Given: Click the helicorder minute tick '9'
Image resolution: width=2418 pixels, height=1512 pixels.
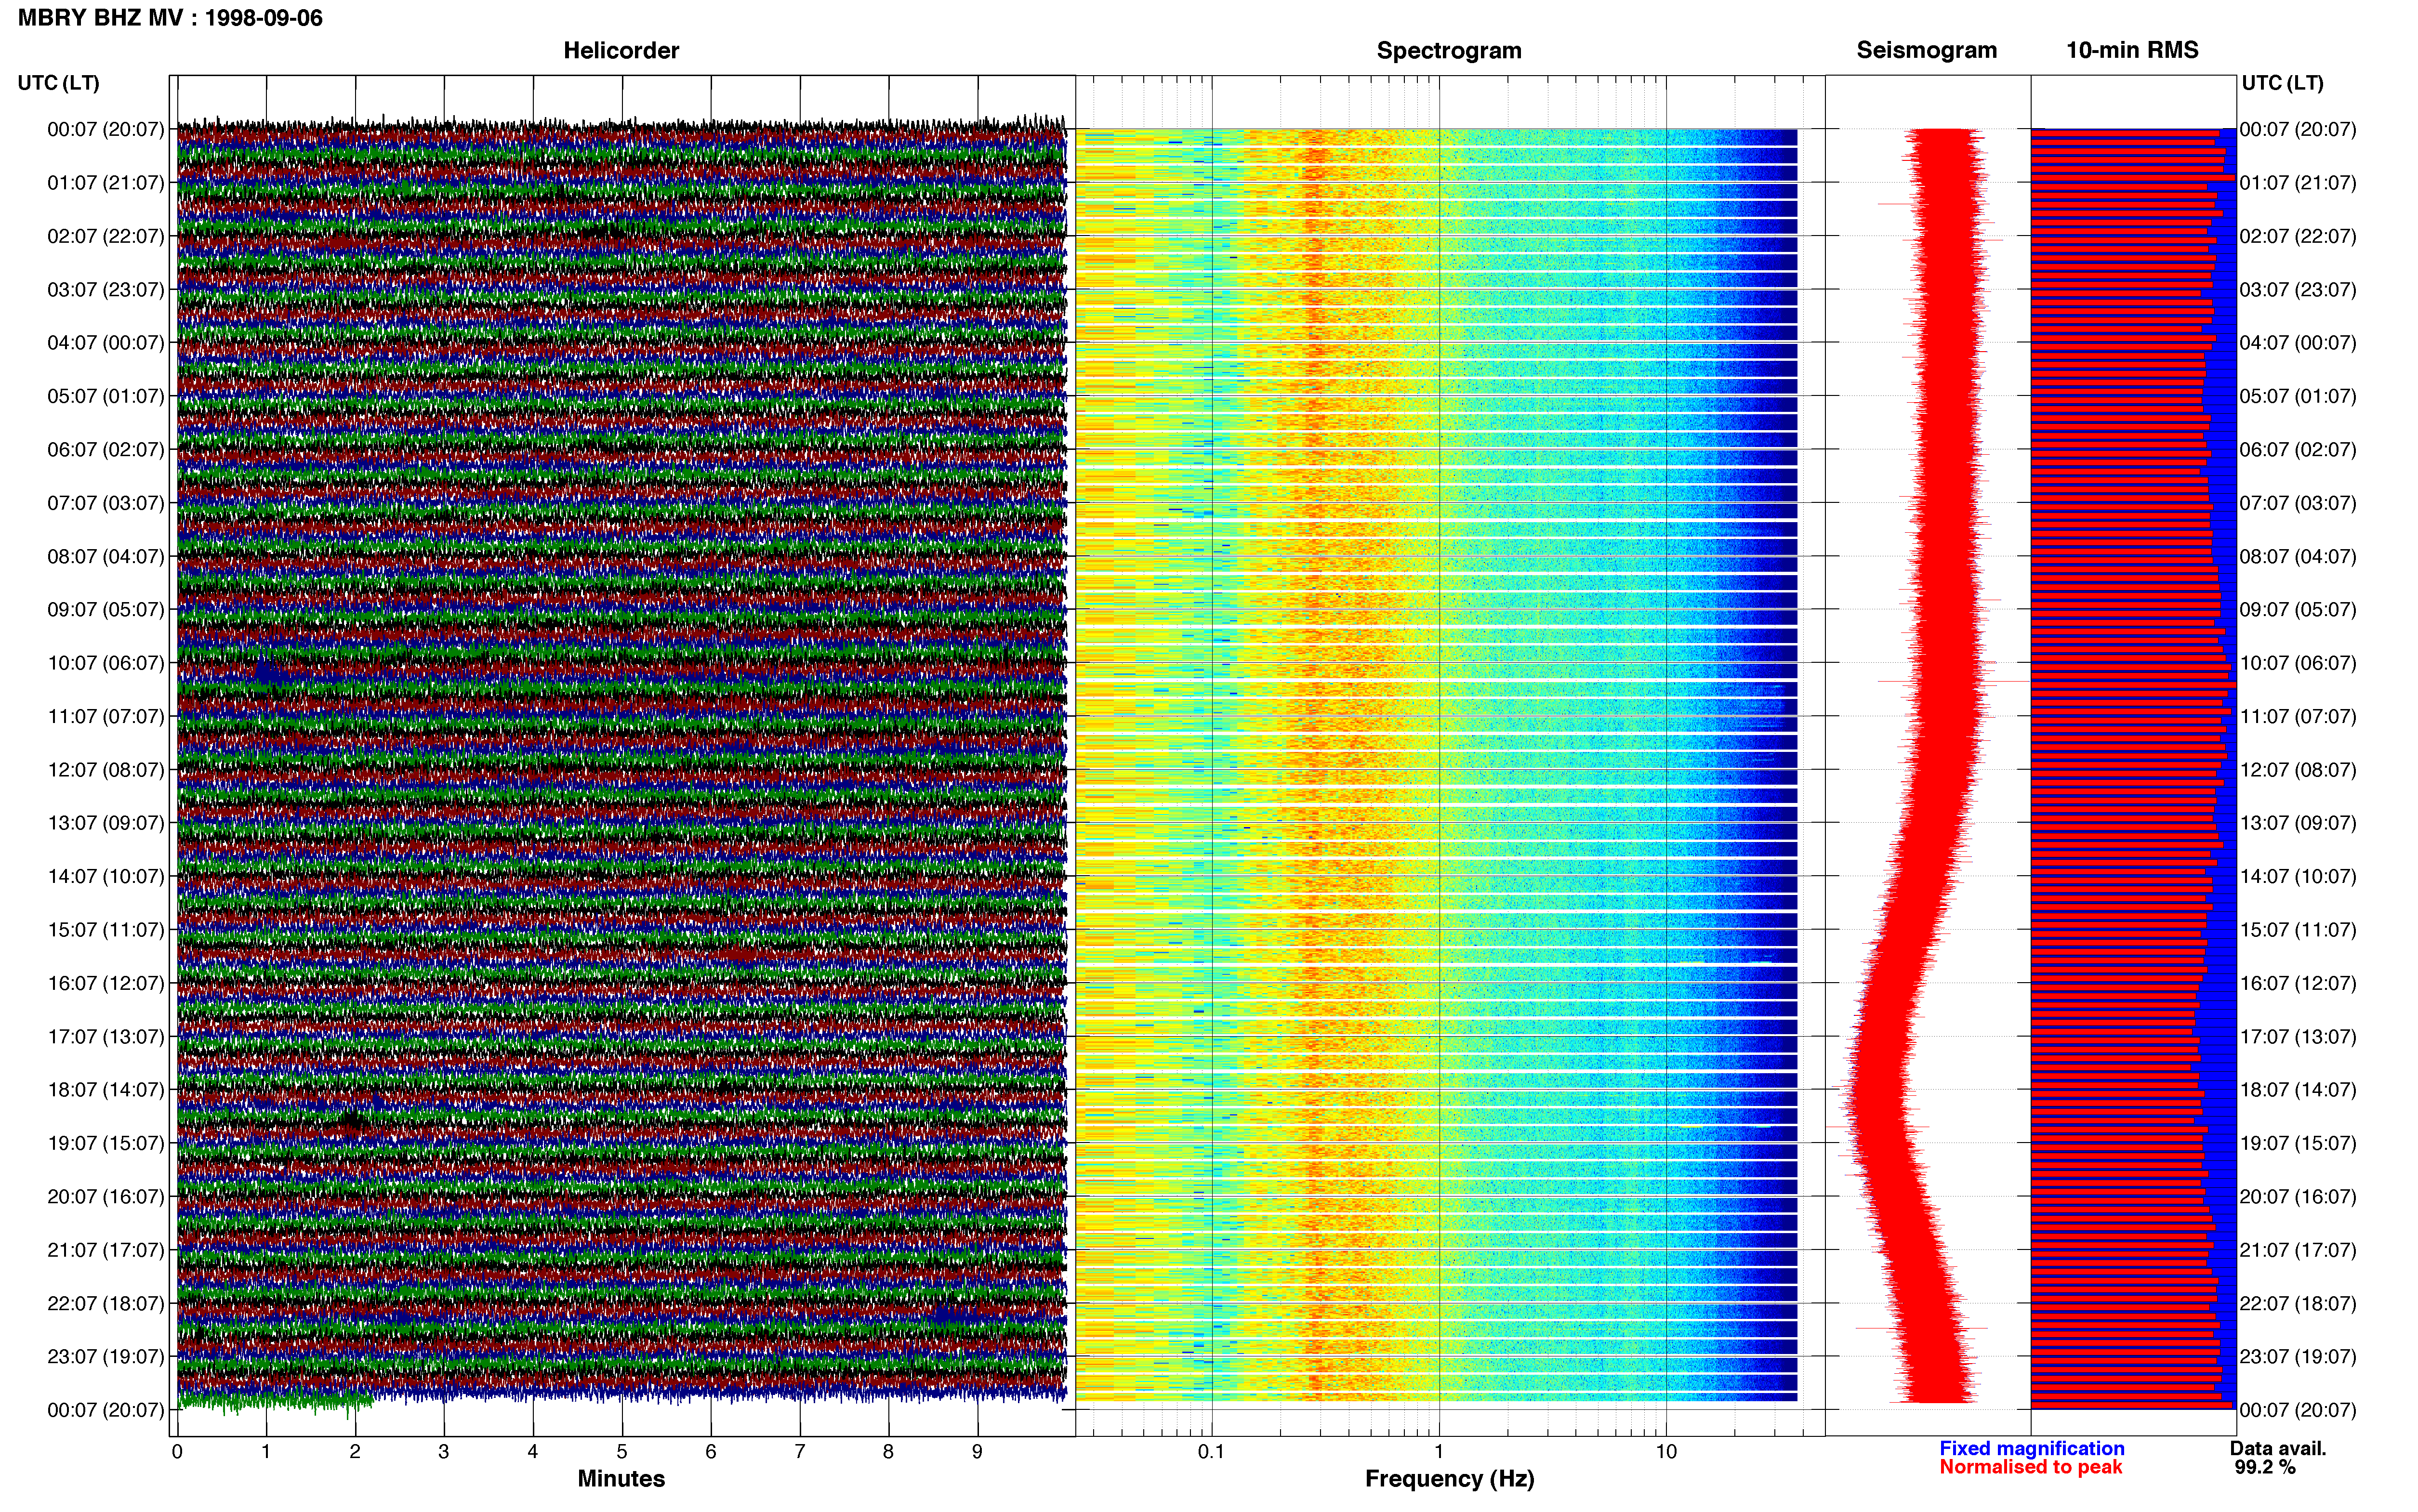Looking at the screenshot, I should (x=977, y=1452).
